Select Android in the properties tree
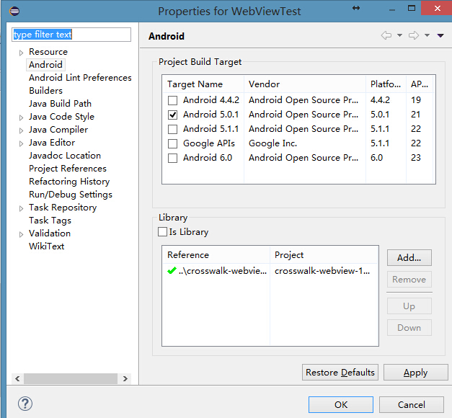452x418 pixels. [x=45, y=65]
